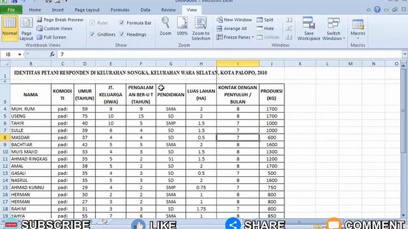Switch to the Home tab
Image resolution: width=408 pixels, height=229 pixels.
pos(35,10)
